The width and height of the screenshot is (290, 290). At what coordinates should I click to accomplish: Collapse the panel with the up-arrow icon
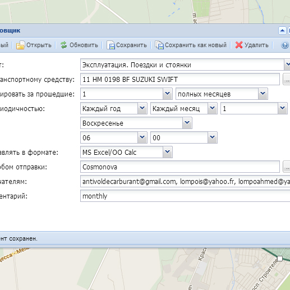pos(282,30)
